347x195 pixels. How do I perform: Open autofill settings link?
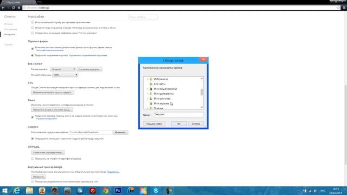[49, 50]
